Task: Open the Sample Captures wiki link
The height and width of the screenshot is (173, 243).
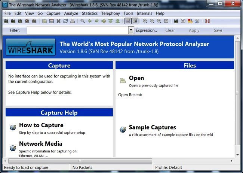Action: (x=152, y=127)
